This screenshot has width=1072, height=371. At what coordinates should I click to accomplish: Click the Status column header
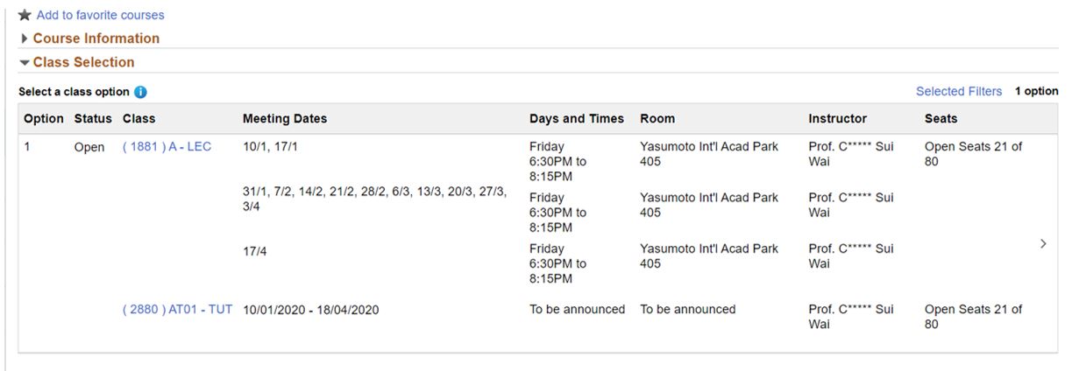(x=93, y=118)
